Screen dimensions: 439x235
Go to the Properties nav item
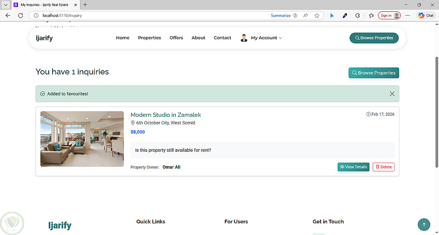point(149,38)
